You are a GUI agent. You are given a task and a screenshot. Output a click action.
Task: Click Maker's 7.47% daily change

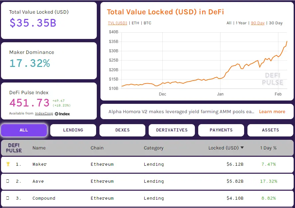click(269, 164)
